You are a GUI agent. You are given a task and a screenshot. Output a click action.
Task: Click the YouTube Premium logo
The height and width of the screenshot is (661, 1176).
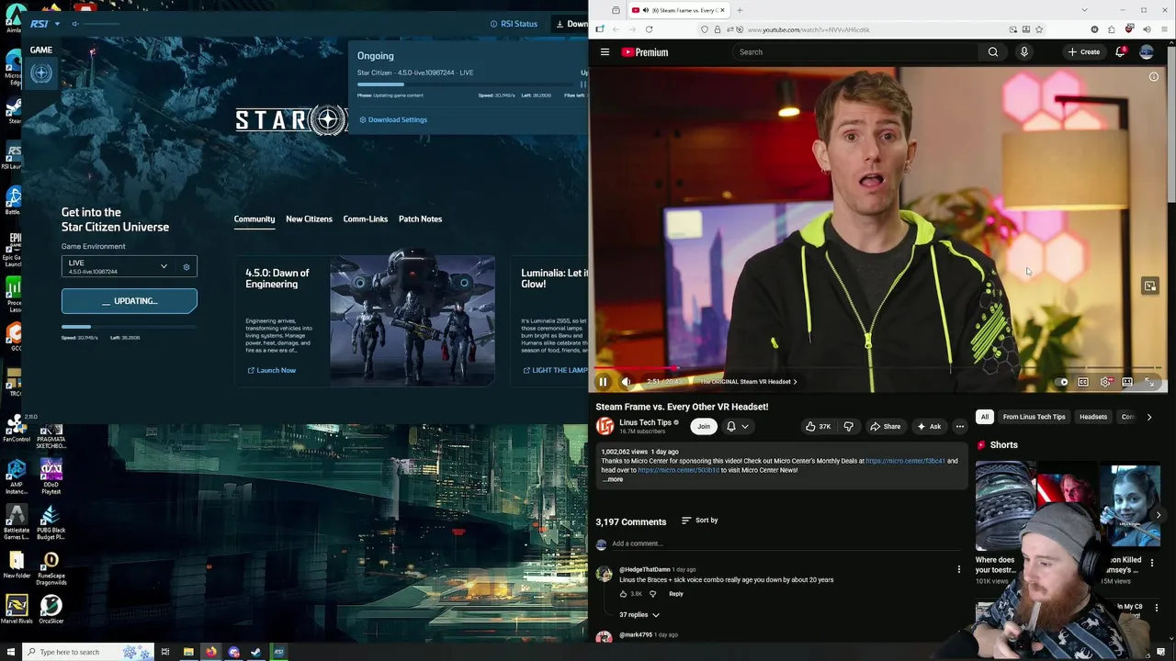click(645, 52)
